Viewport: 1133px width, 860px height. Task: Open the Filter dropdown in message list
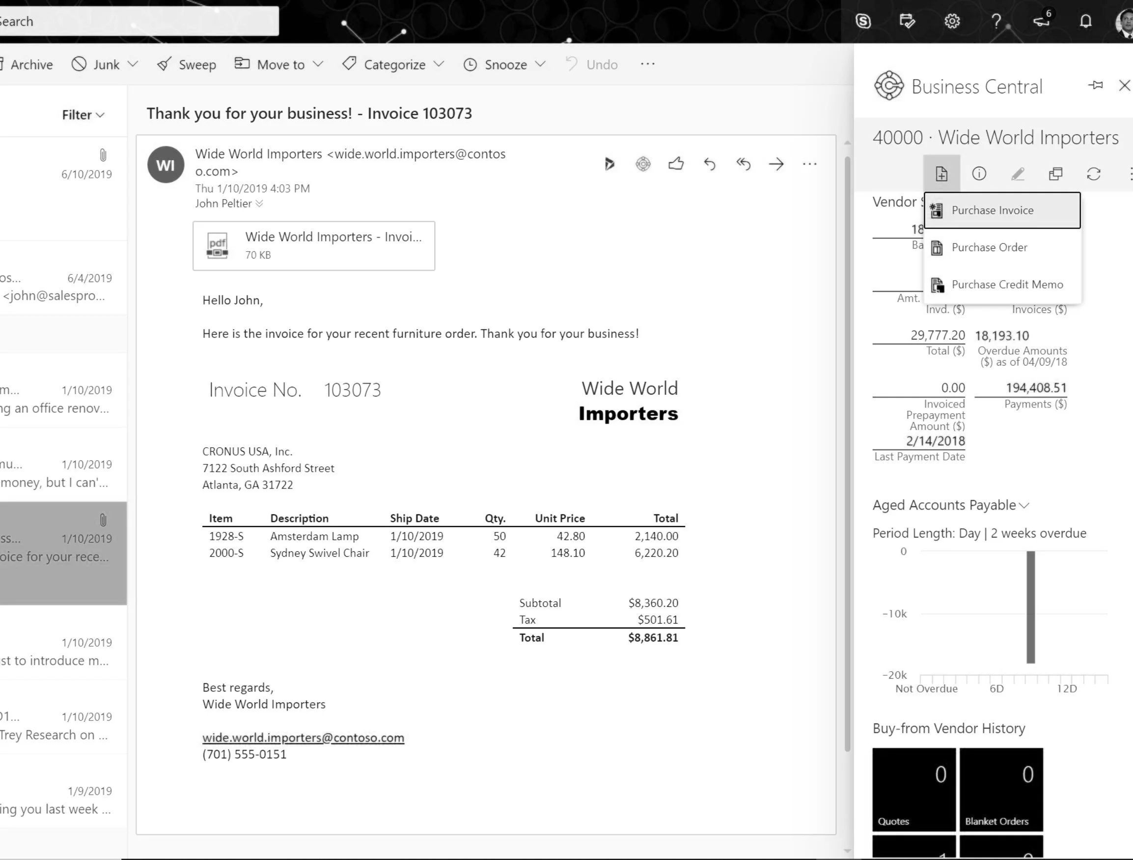[x=83, y=115]
